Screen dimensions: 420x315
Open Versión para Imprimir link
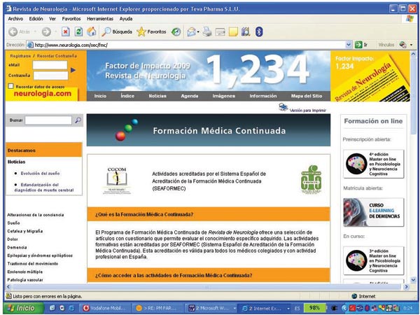[x=308, y=111]
